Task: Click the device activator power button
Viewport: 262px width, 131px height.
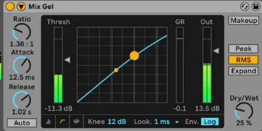Action: [10, 6]
